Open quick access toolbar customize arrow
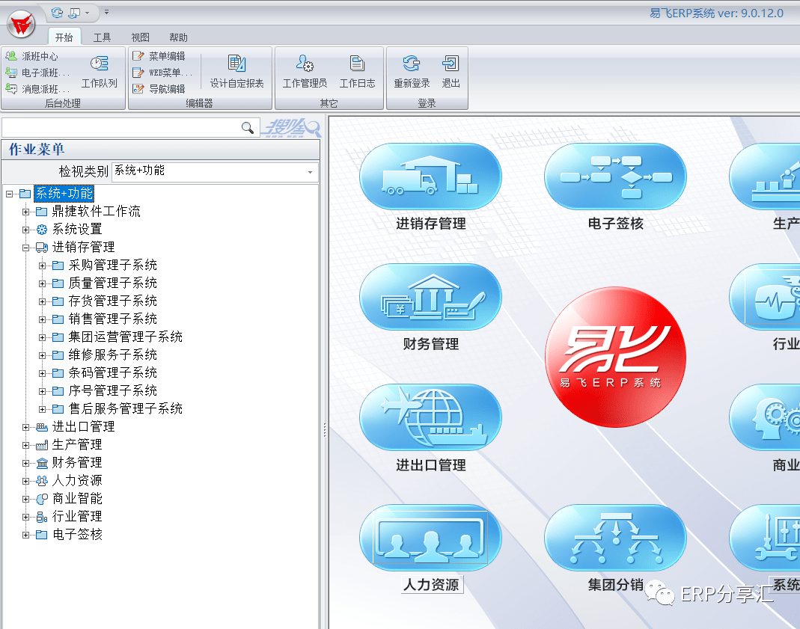 [106, 12]
